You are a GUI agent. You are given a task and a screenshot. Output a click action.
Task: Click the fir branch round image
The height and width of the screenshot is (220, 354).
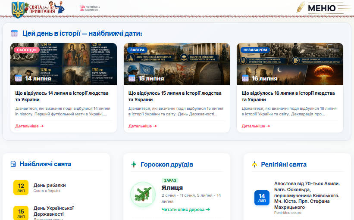tap(143, 195)
